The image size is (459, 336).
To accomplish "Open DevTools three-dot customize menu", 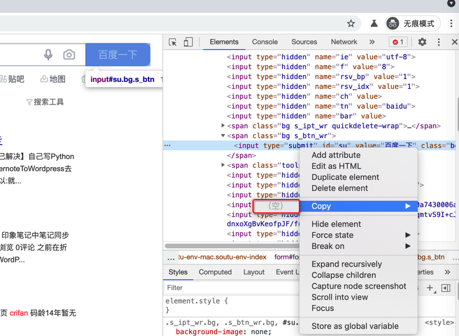I will [x=439, y=42].
